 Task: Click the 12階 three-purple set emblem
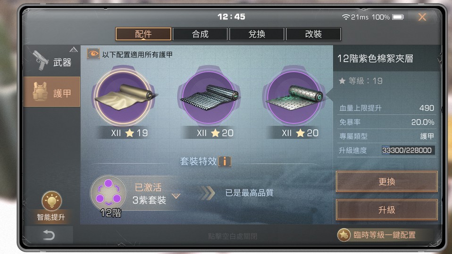(x=109, y=194)
